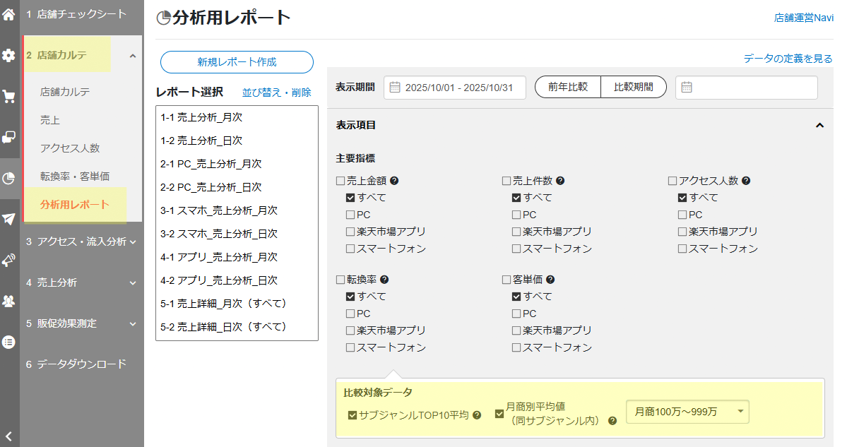Collapse the 表示項目 section
847x447 pixels.
819,126
